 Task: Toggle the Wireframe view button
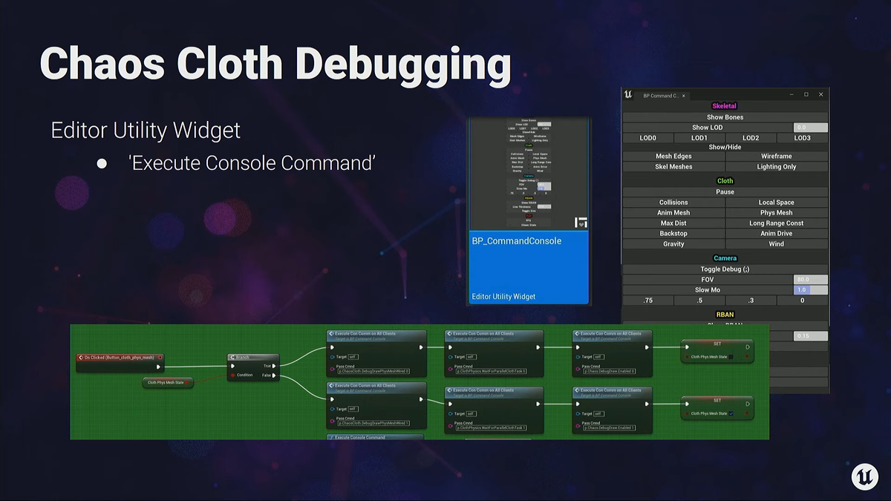point(777,156)
